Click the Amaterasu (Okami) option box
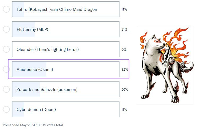Image resolution: width=204 pixels, height=131 pixels. (65, 69)
